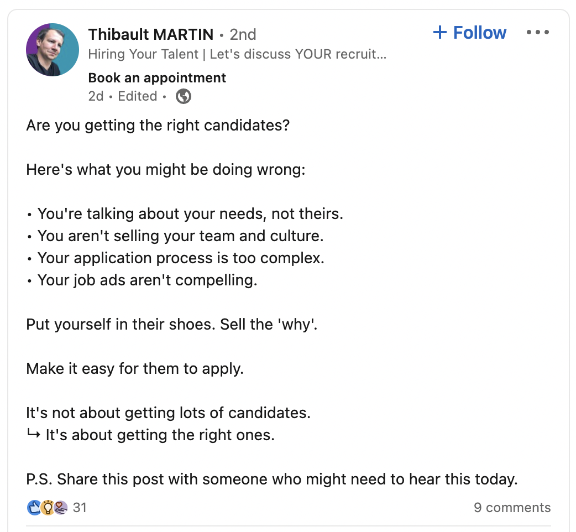Click the P.S. Share this post line
Image resolution: width=576 pixels, height=532 pixels.
tap(272, 479)
